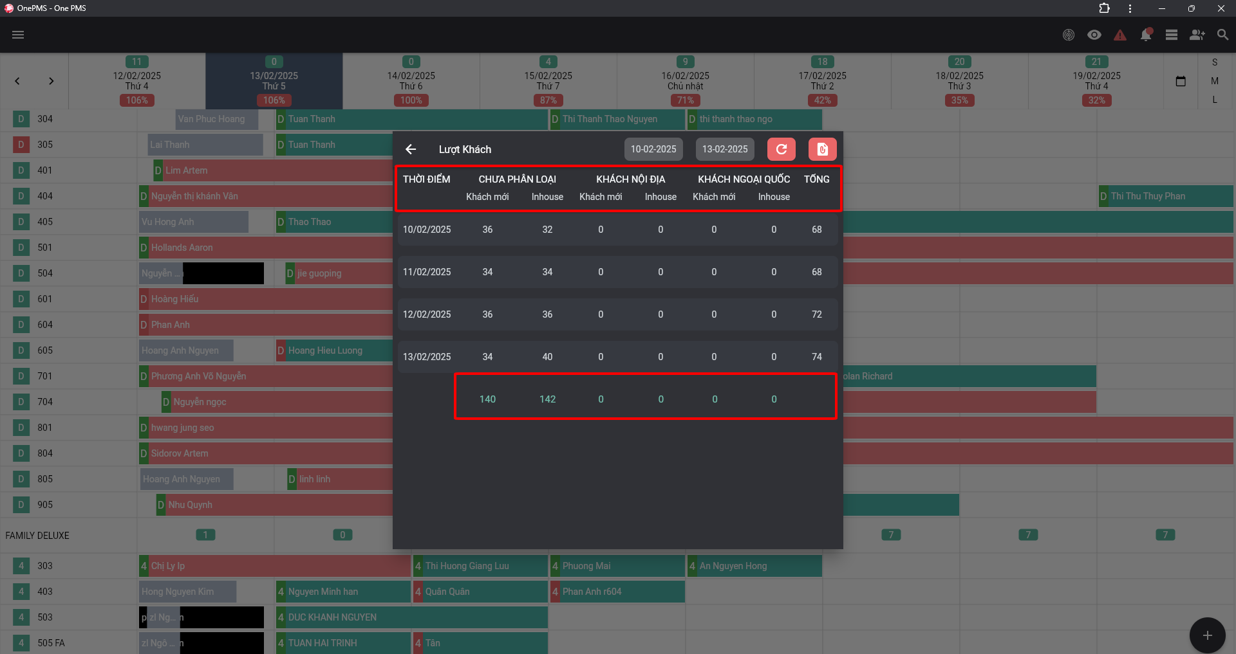Open the calendar date picker icon
The height and width of the screenshot is (654, 1236).
tap(1181, 81)
